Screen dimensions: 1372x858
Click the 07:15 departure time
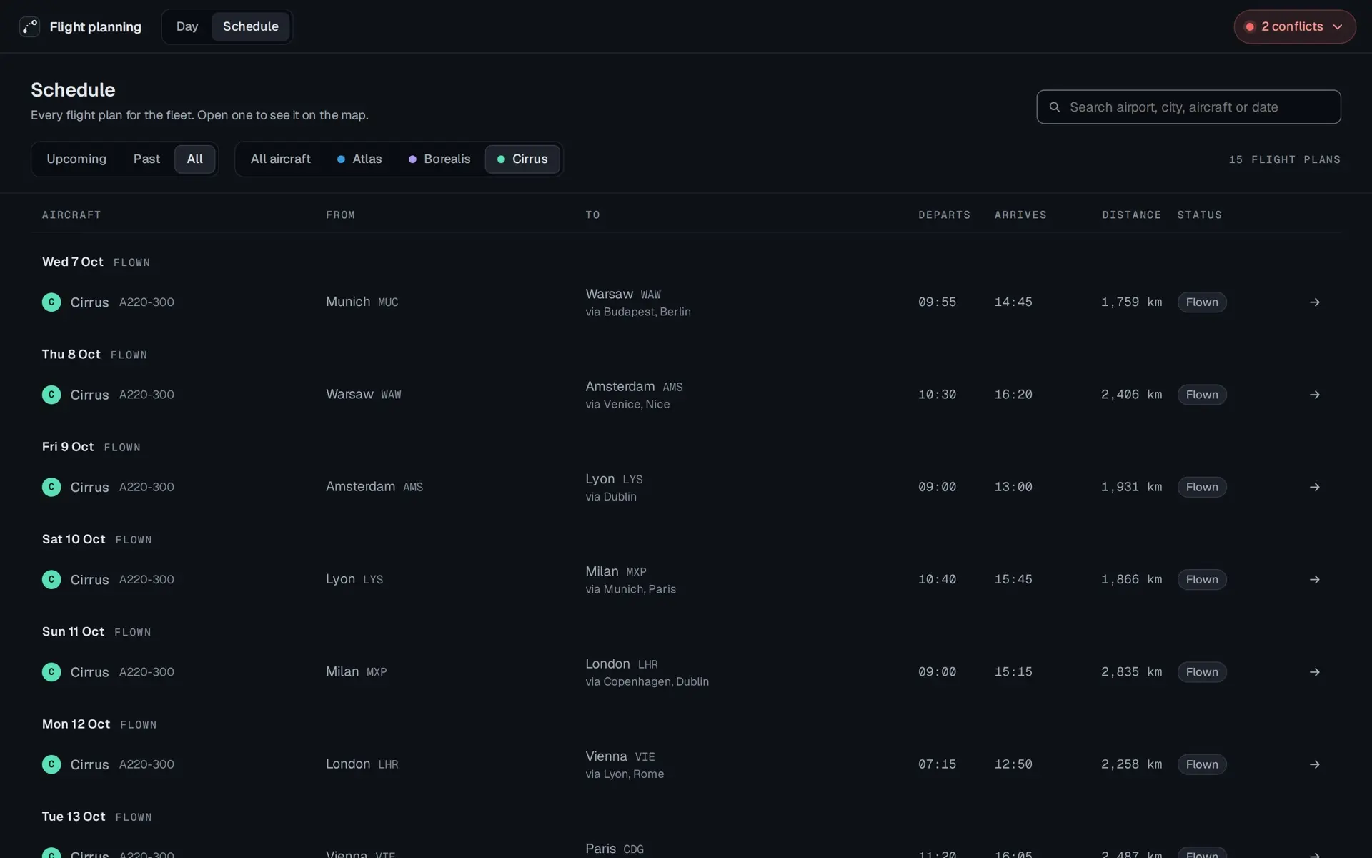[937, 764]
